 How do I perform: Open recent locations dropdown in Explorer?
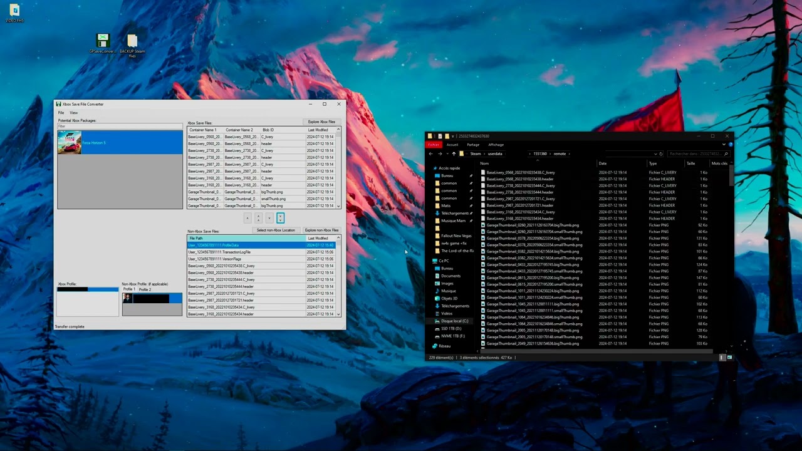click(446, 153)
